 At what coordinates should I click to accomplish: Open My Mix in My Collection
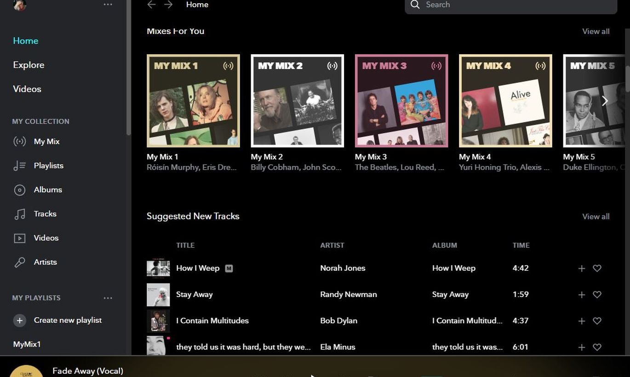(x=46, y=142)
